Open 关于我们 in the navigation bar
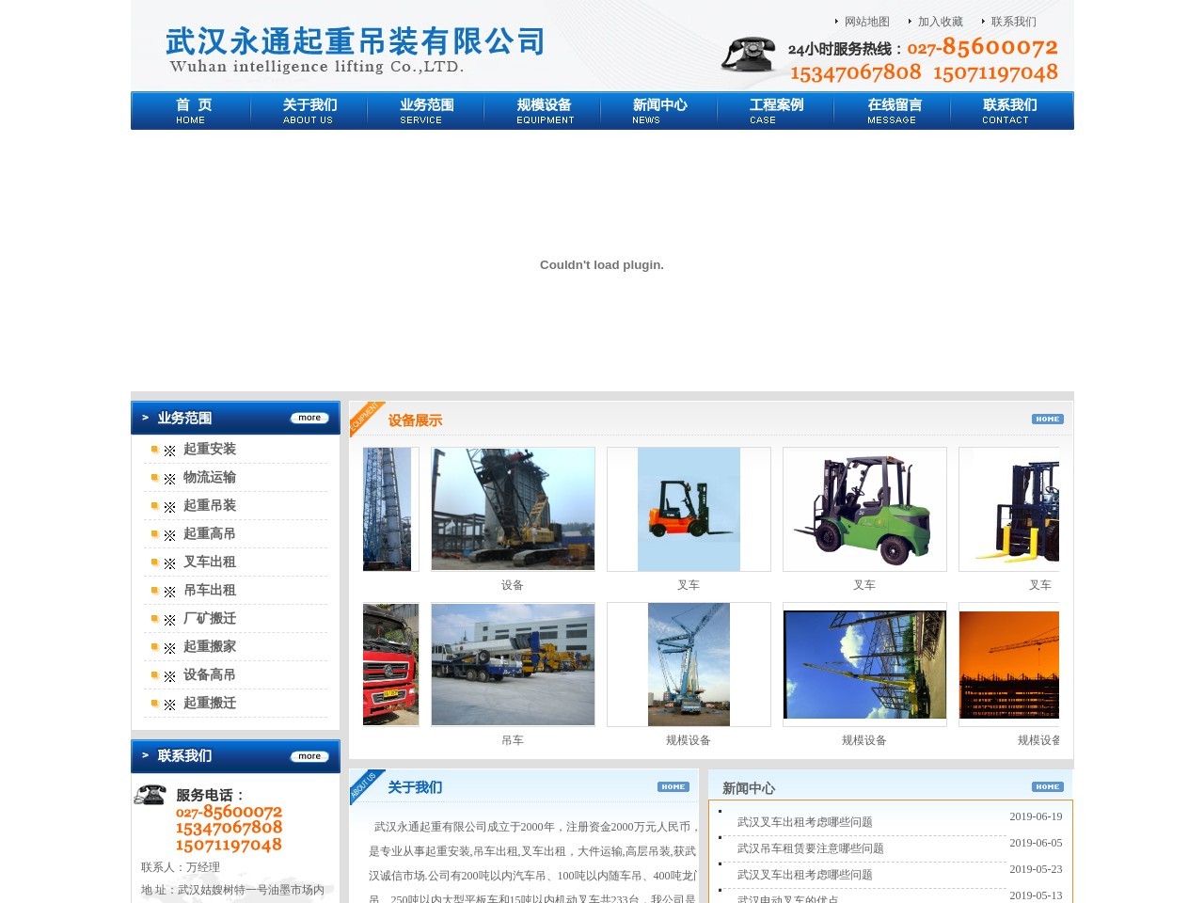1204x903 pixels. 309,110
